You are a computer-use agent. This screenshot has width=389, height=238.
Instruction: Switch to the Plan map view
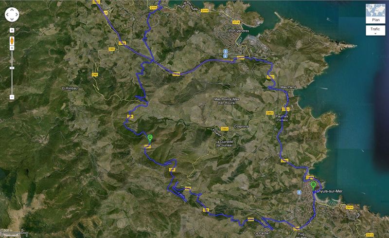[375, 20]
